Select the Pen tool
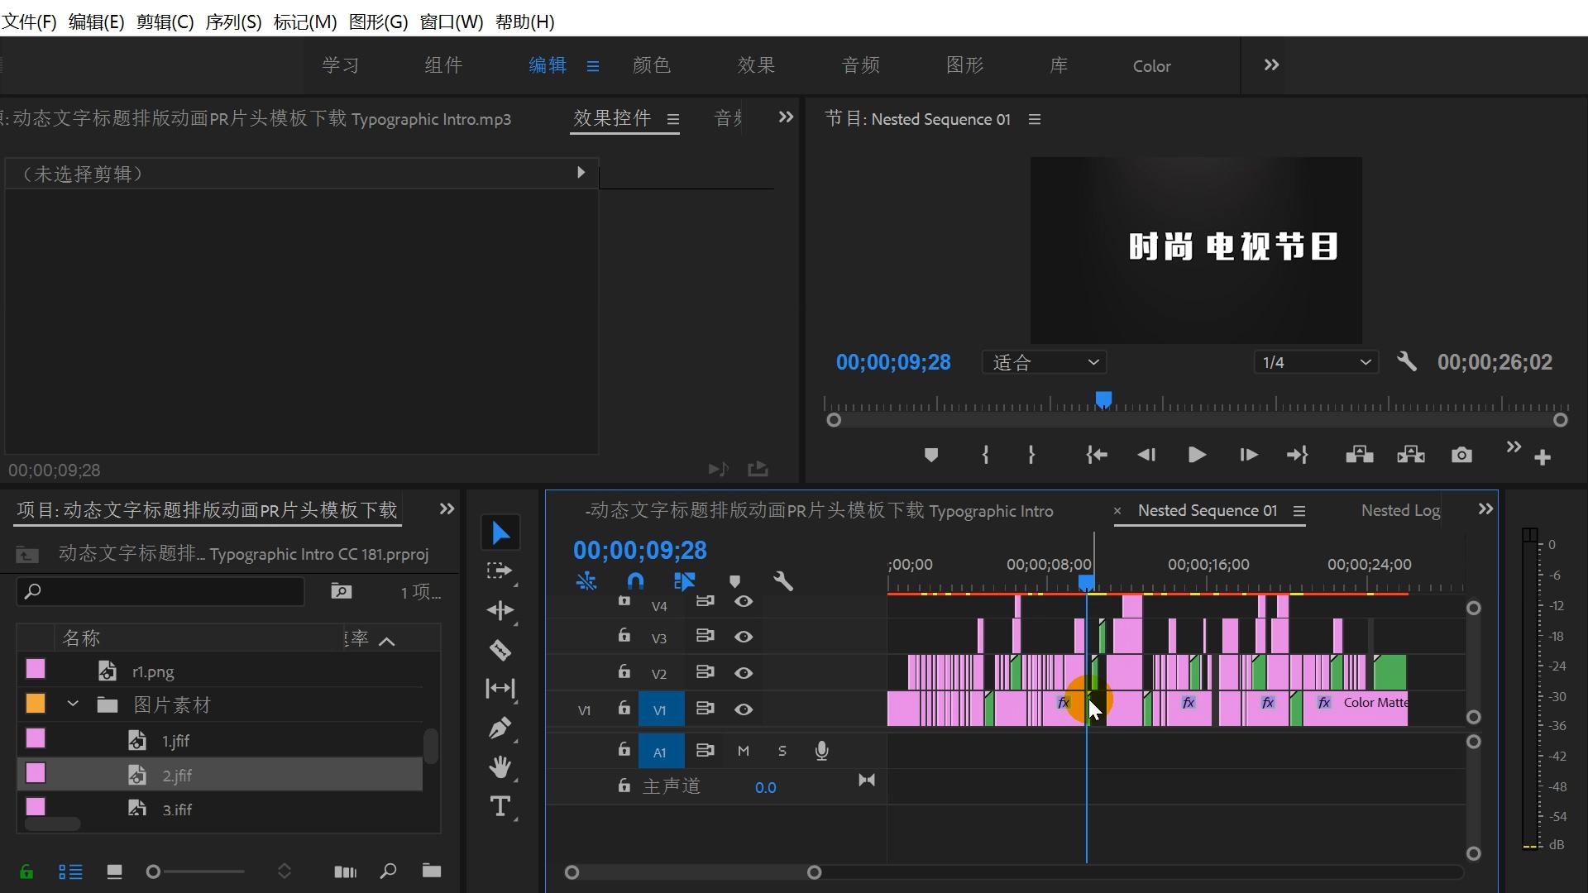Screen dimensions: 1588x893 point(500,728)
